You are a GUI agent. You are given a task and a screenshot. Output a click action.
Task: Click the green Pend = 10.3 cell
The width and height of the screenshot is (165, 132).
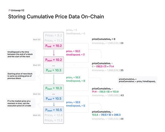click(x=54, y=70)
